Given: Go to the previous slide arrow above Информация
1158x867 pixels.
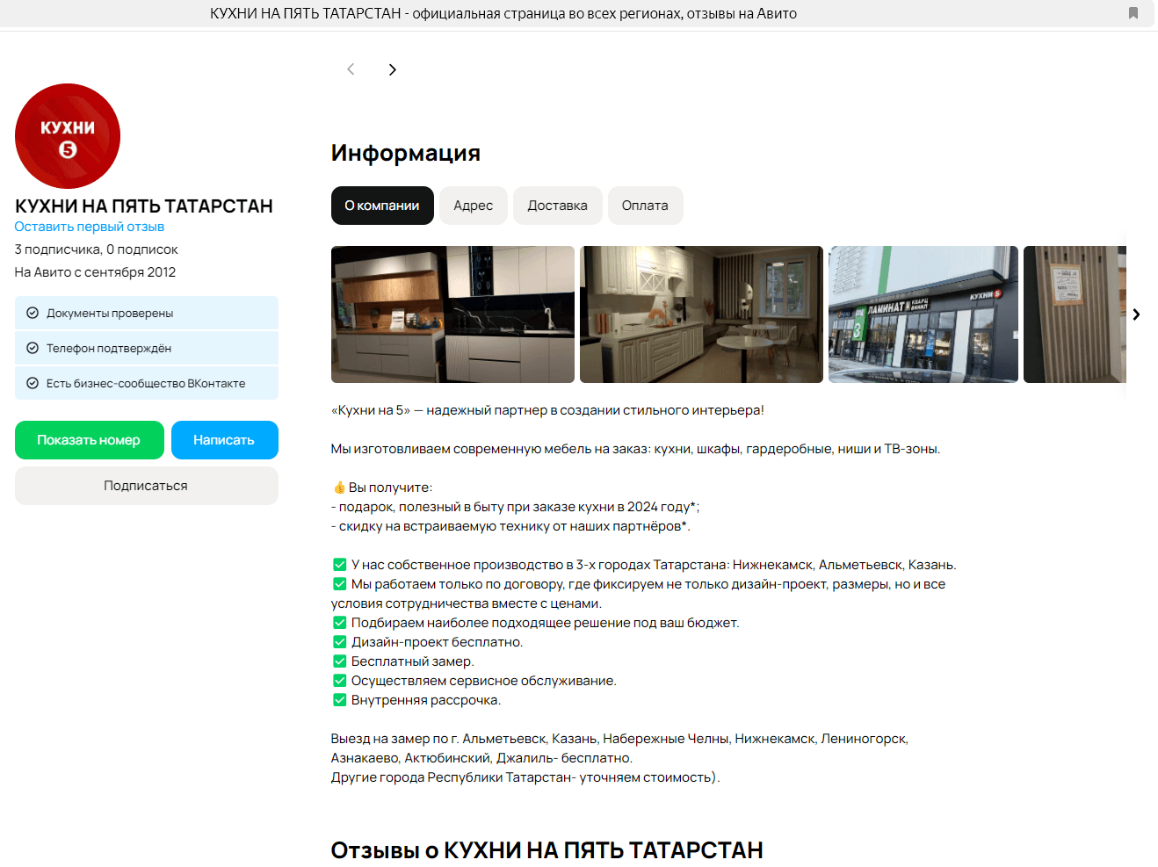Looking at the screenshot, I should [351, 69].
